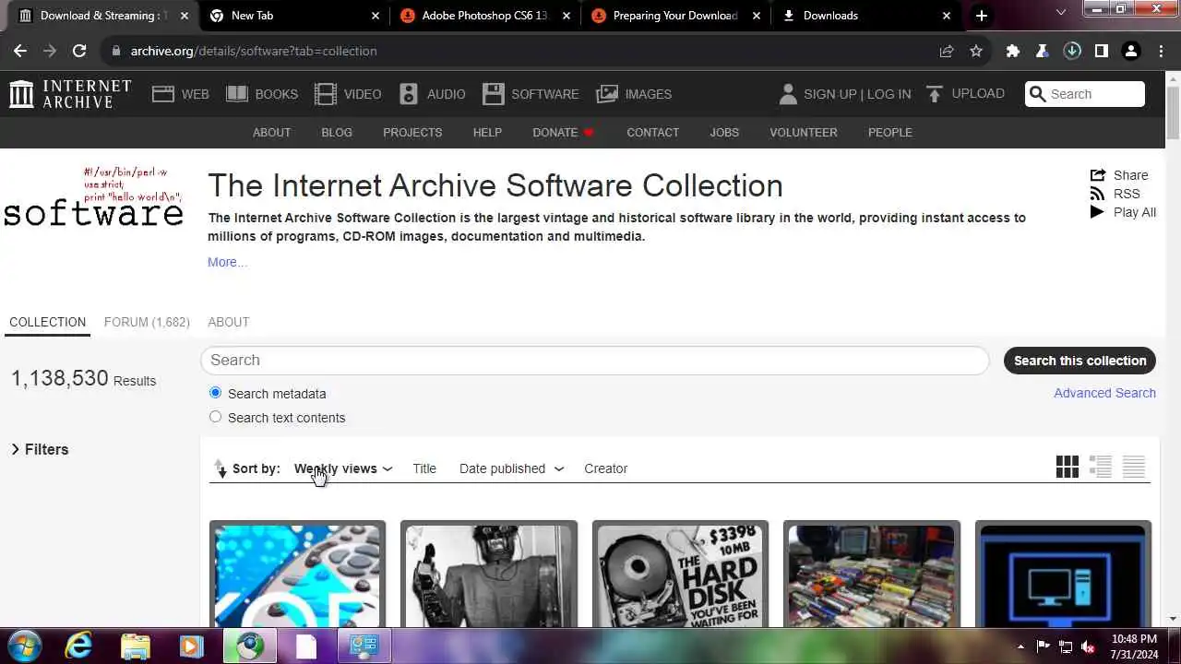This screenshot has height=664, width=1181.
Task: Focus the top-right site search box
Action: pyautogui.click(x=1085, y=94)
